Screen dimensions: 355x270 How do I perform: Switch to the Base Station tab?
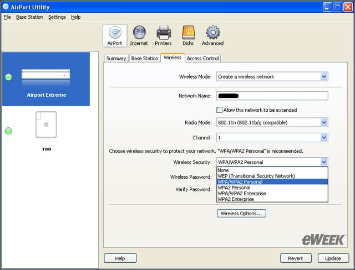145,58
